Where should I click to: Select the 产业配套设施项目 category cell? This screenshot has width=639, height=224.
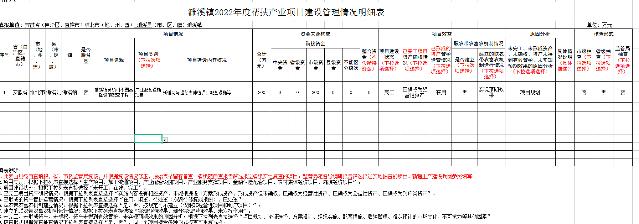pyautogui.click(x=148, y=92)
